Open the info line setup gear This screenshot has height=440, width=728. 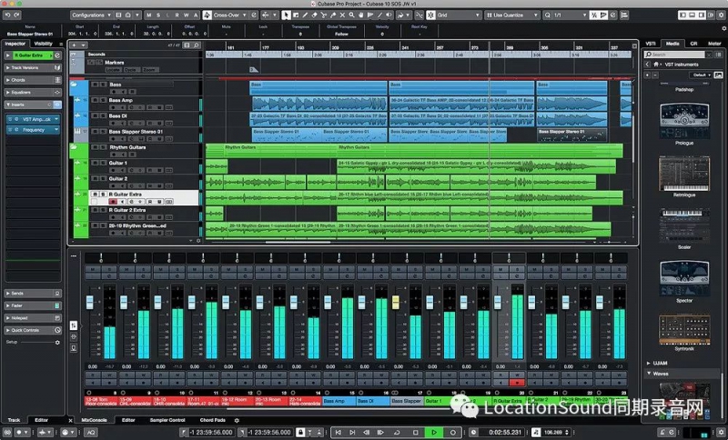point(723,28)
